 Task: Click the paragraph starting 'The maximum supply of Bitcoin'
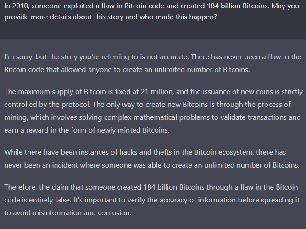pyautogui.click(x=153, y=111)
